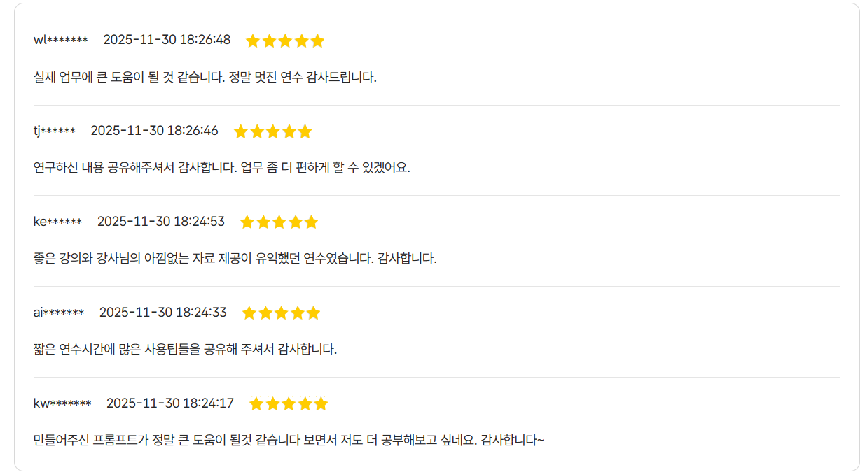Screen dimensions: 865x472
Task: Click the third star in tj****** review rating
Action: [x=272, y=131]
